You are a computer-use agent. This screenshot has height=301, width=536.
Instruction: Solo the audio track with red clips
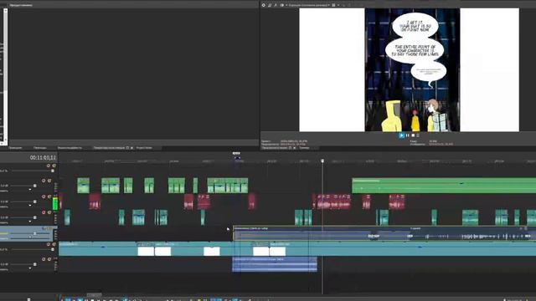tap(49, 196)
